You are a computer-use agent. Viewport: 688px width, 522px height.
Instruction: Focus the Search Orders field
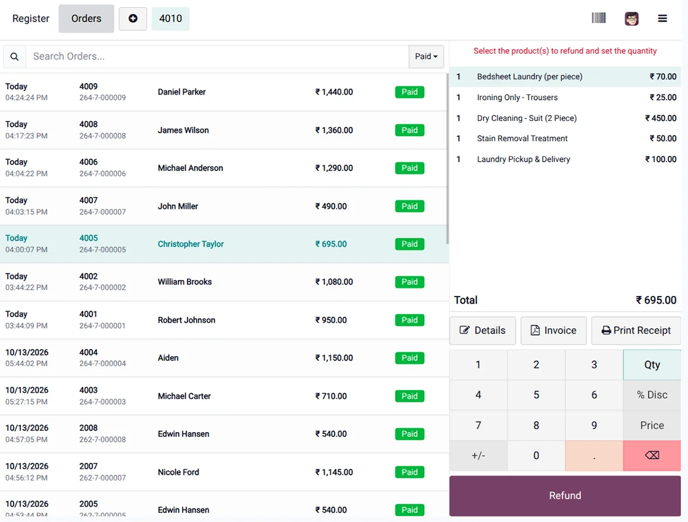click(x=217, y=57)
